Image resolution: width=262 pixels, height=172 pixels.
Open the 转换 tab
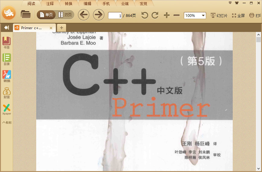[69, 4]
